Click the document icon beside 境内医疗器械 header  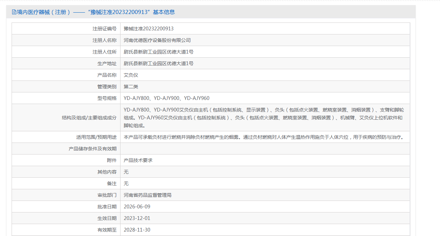14,12
